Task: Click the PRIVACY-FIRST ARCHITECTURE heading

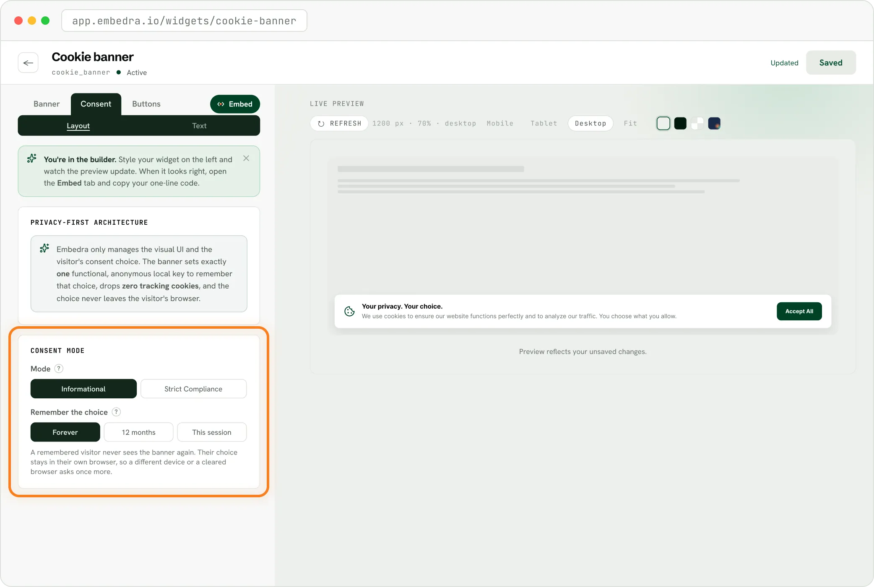Action: [89, 222]
